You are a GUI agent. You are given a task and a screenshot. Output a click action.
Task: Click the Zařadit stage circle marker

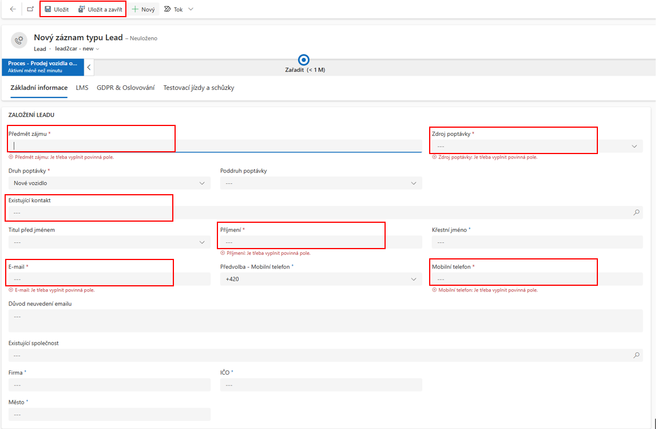pos(304,60)
